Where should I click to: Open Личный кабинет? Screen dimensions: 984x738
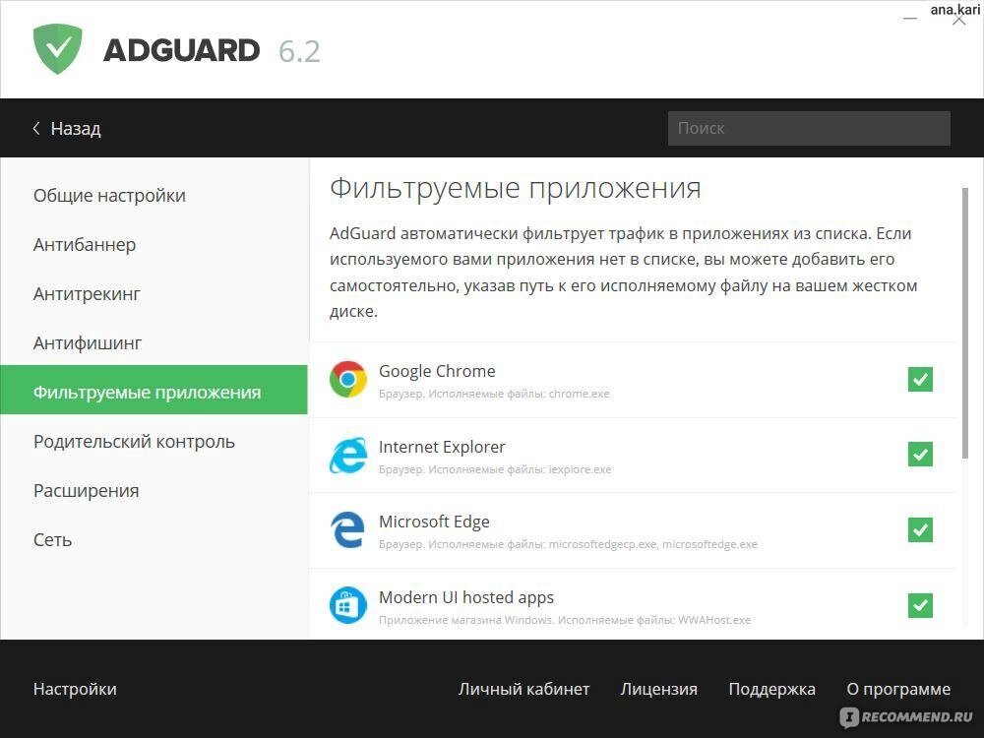524,689
